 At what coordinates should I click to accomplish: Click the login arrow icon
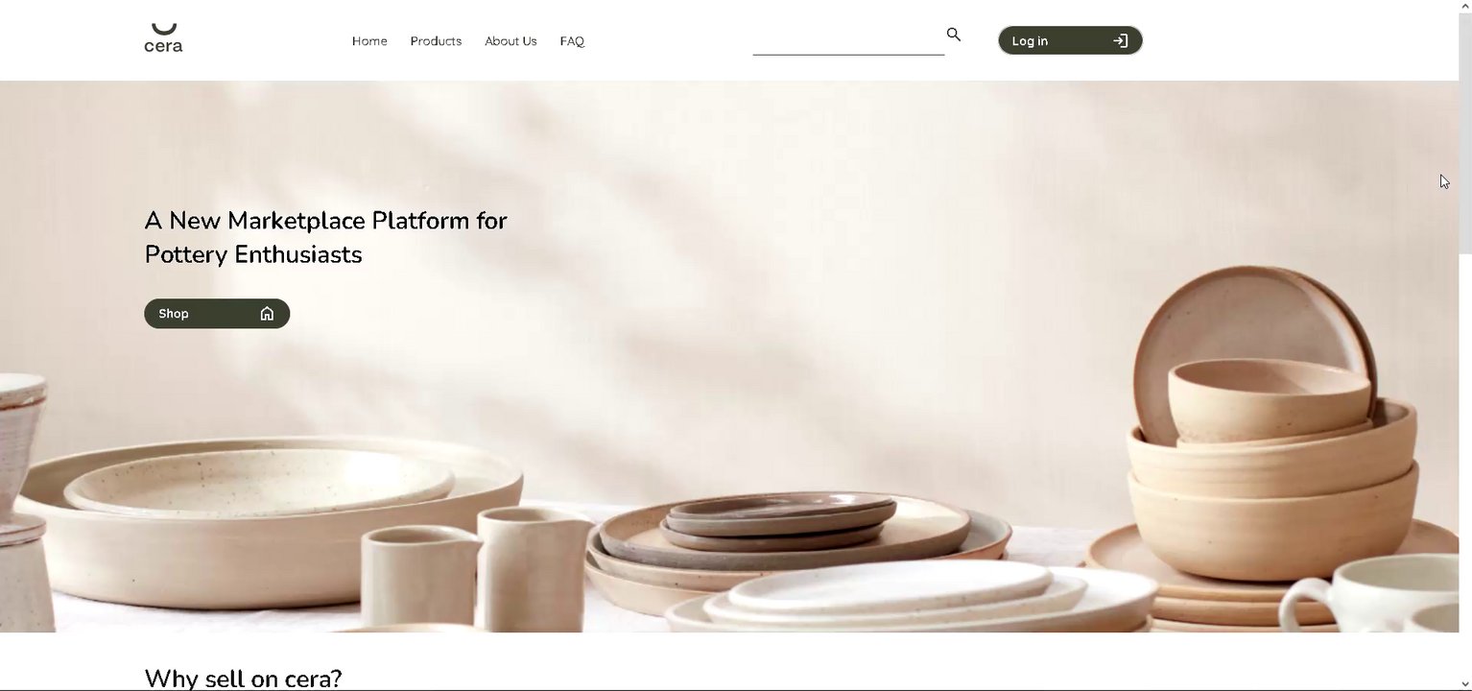tap(1120, 40)
